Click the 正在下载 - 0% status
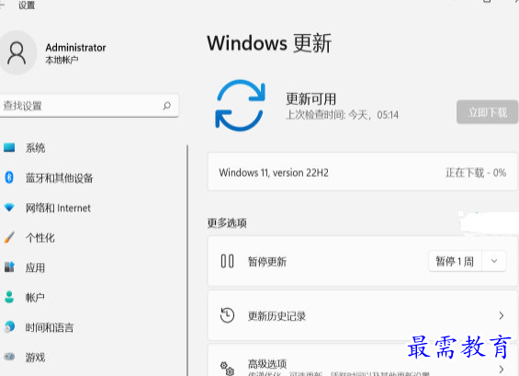The width and height of the screenshot is (519, 376). tap(476, 173)
